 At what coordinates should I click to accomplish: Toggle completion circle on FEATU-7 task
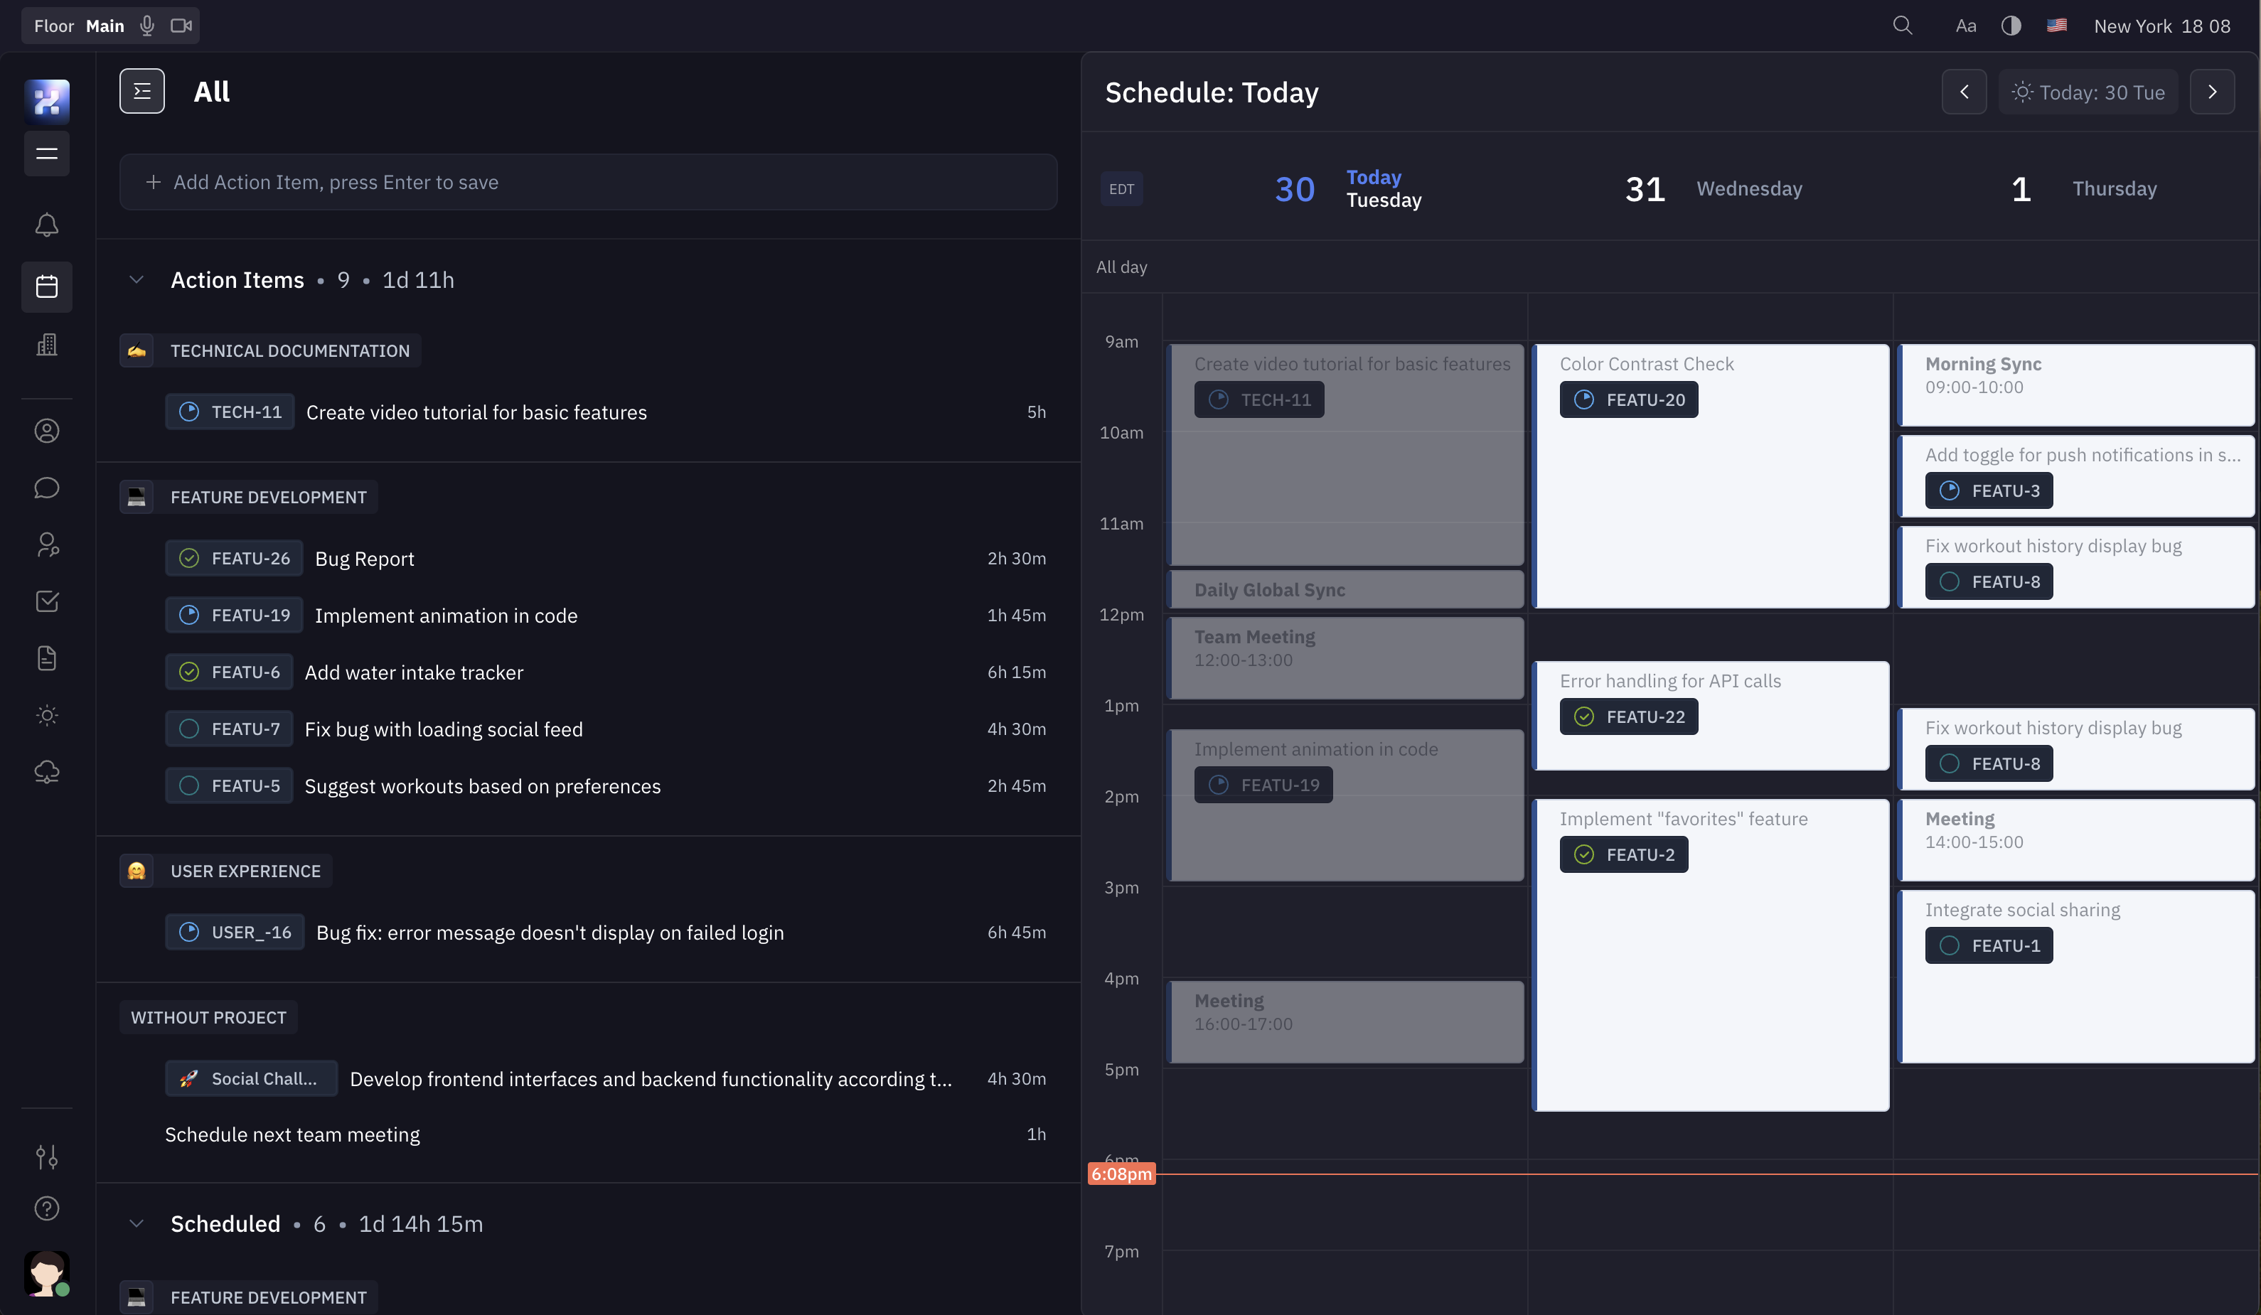[x=188, y=729]
